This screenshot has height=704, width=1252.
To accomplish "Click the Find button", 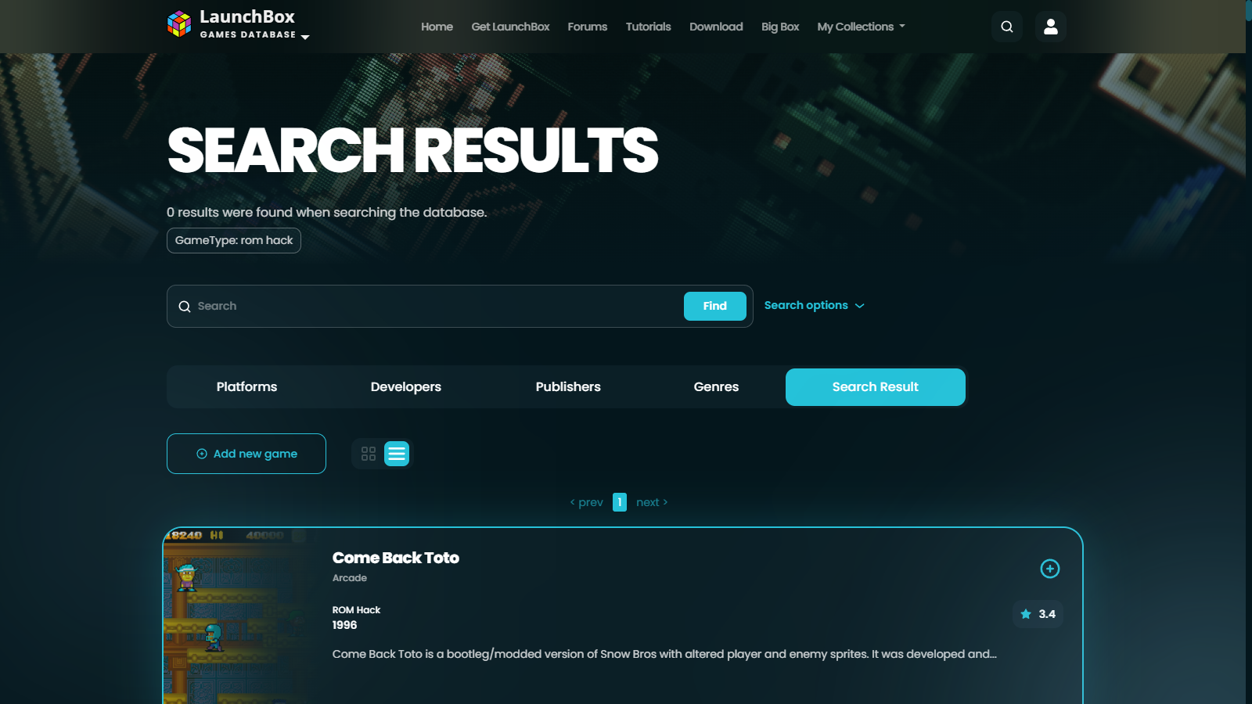I will point(715,306).
